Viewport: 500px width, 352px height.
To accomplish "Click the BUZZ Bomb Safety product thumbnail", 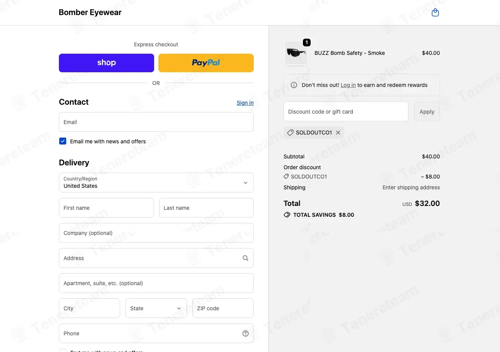I will click(296, 53).
